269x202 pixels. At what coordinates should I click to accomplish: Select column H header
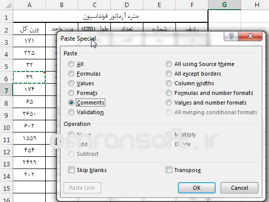(255, 5)
